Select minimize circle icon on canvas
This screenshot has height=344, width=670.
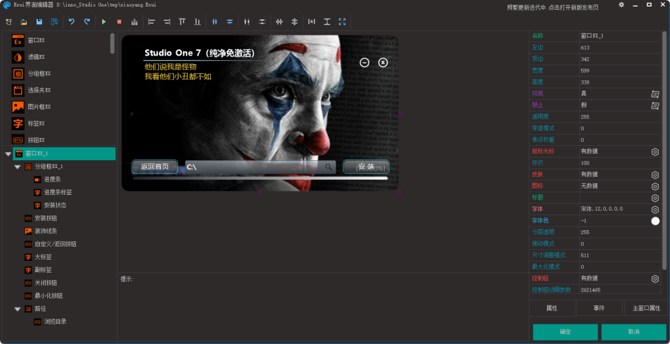pos(364,62)
